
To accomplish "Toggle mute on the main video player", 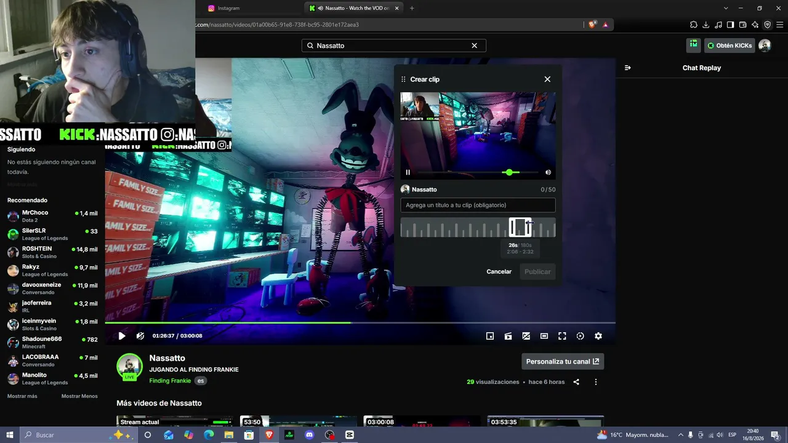I will coord(140,336).
